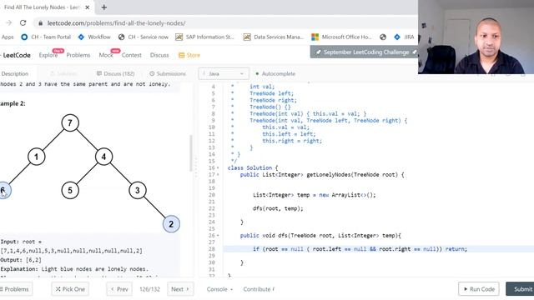This screenshot has height=300, width=534.
Task: Open the Mock nav item
Action: (x=106, y=55)
